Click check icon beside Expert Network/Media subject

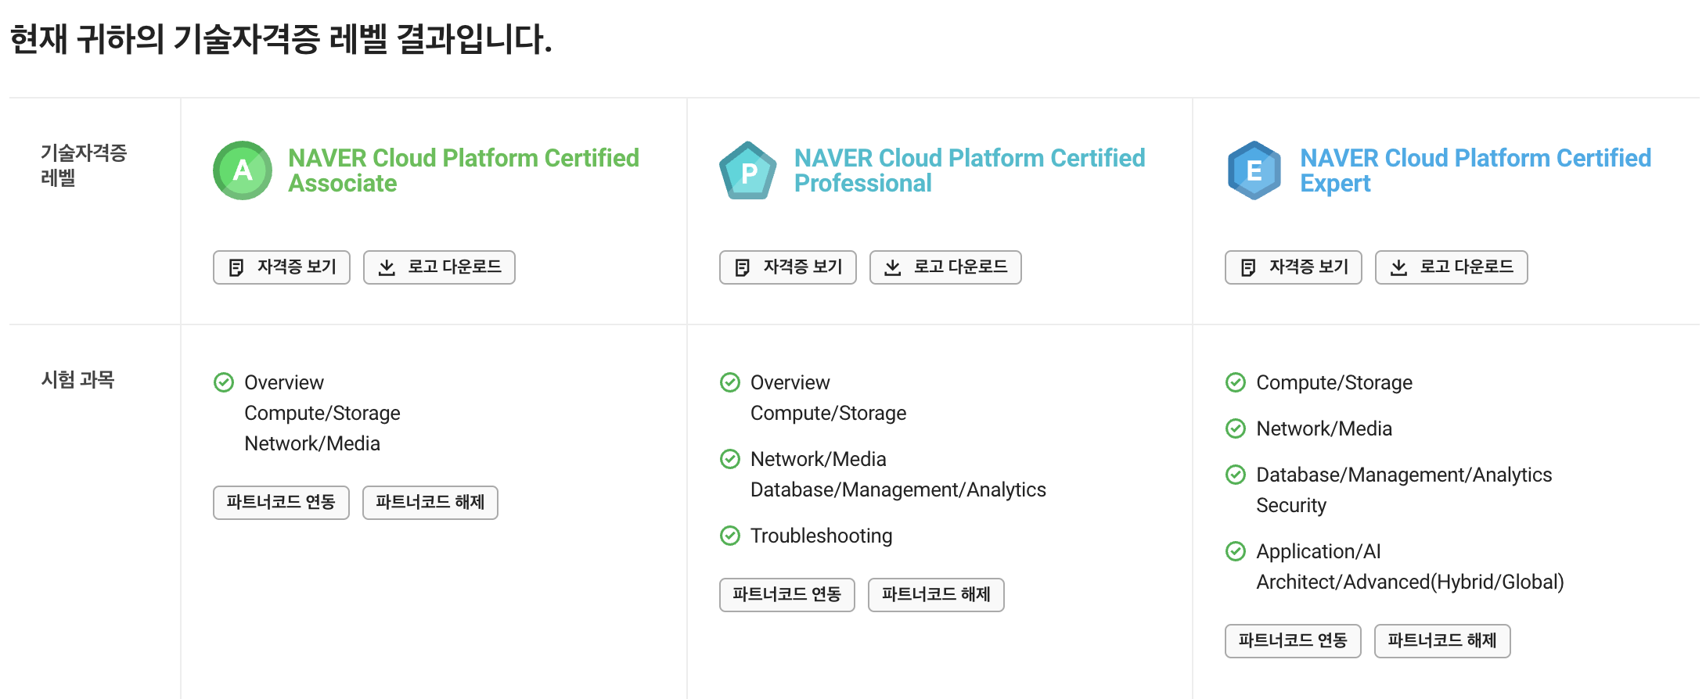point(1236,428)
